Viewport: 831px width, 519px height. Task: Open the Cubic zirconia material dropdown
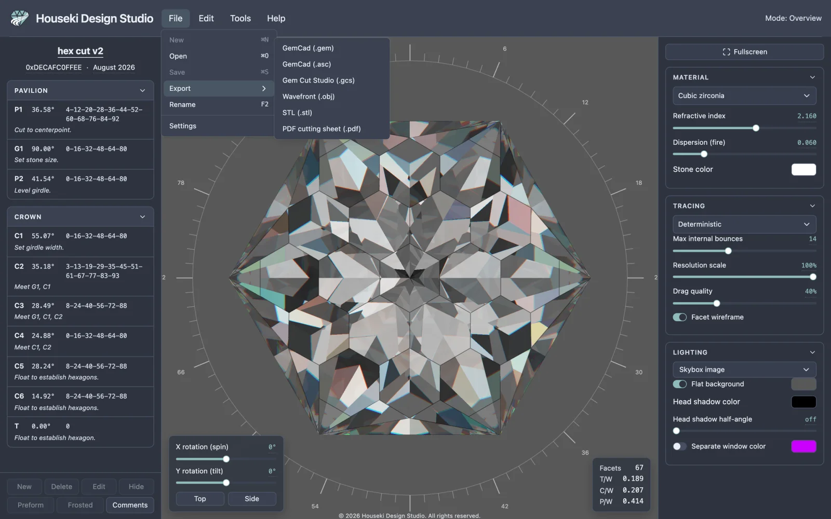(744, 95)
